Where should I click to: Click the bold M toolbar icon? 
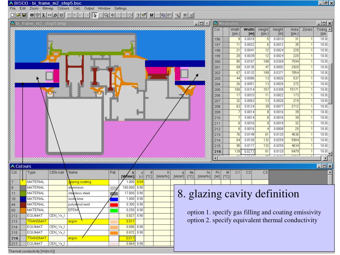[151, 15]
